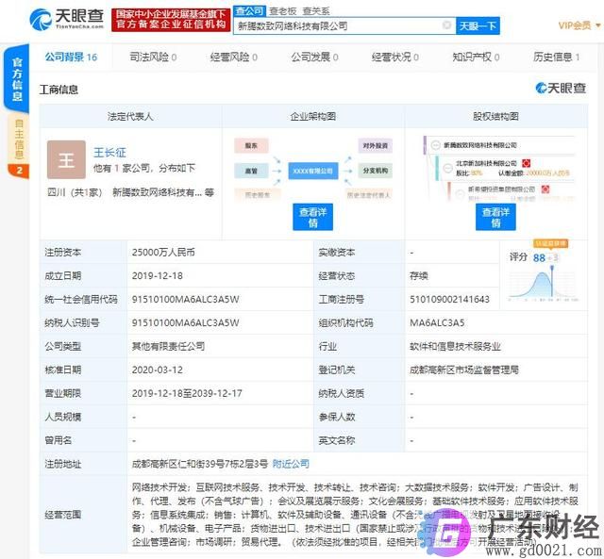Open the 历史信息 tab
This screenshot has width=604, height=559.
[x=557, y=58]
